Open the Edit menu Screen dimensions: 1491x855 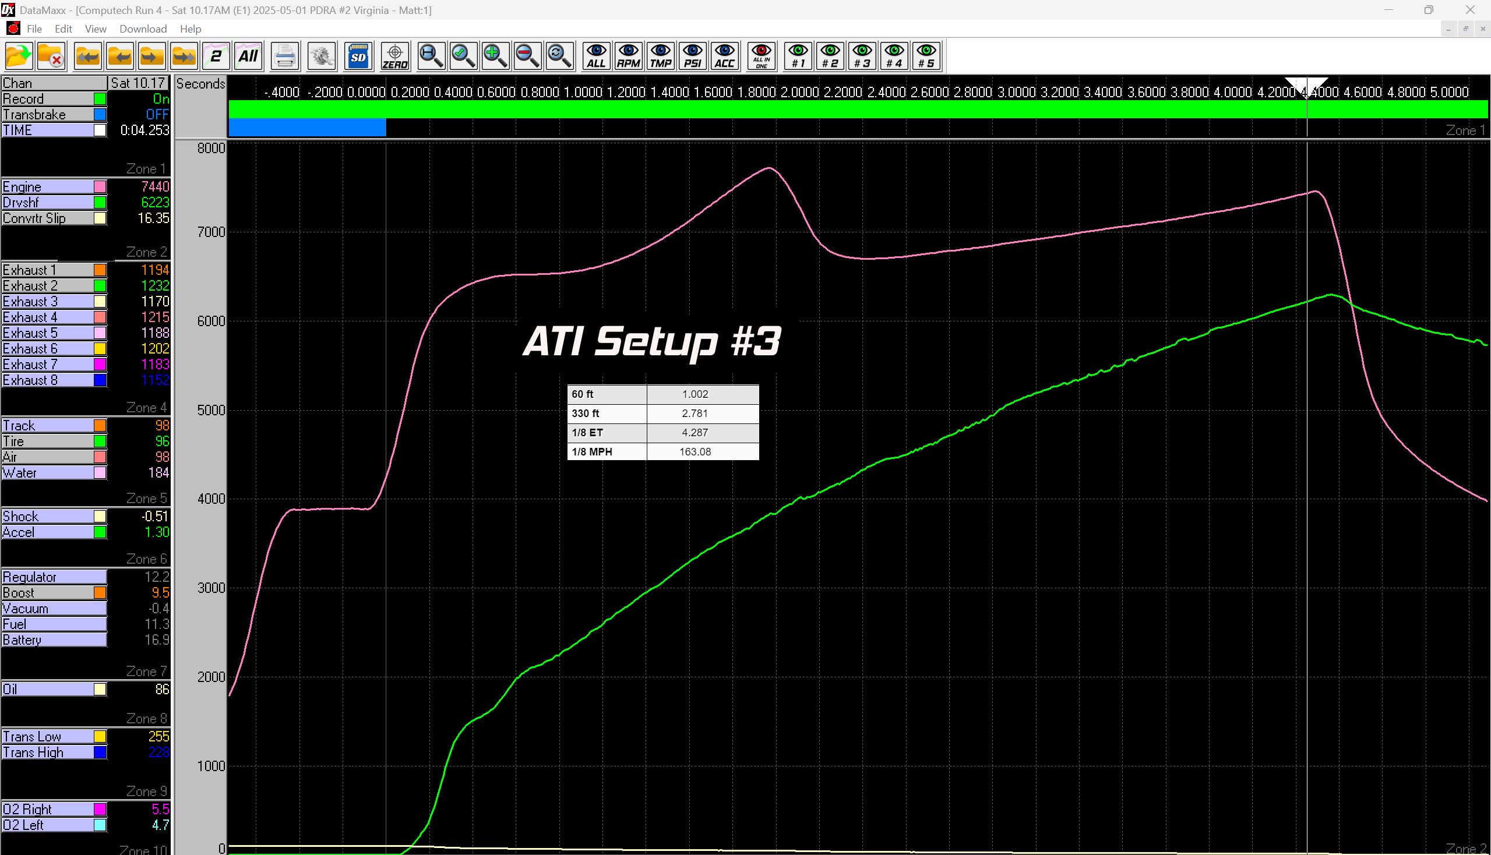pos(64,29)
